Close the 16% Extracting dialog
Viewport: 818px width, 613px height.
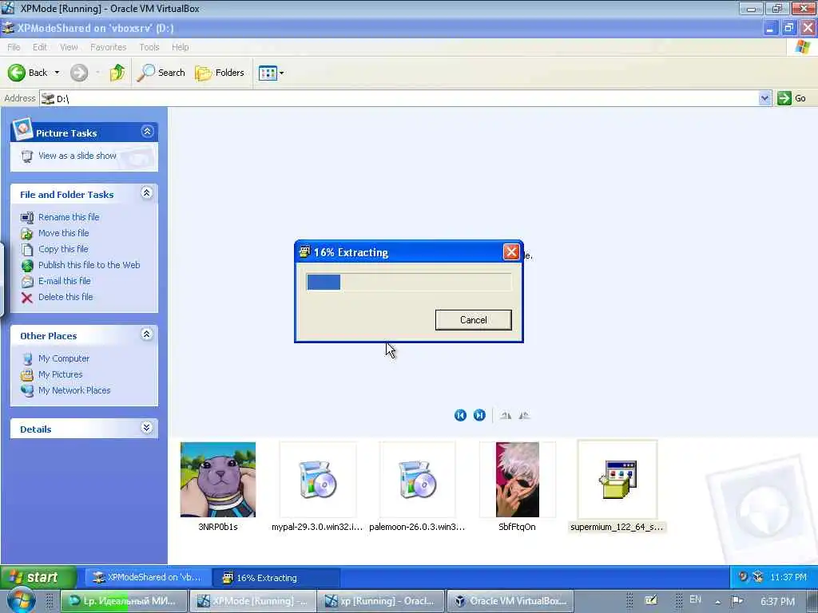pyautogui.click(x=511, y=252)
